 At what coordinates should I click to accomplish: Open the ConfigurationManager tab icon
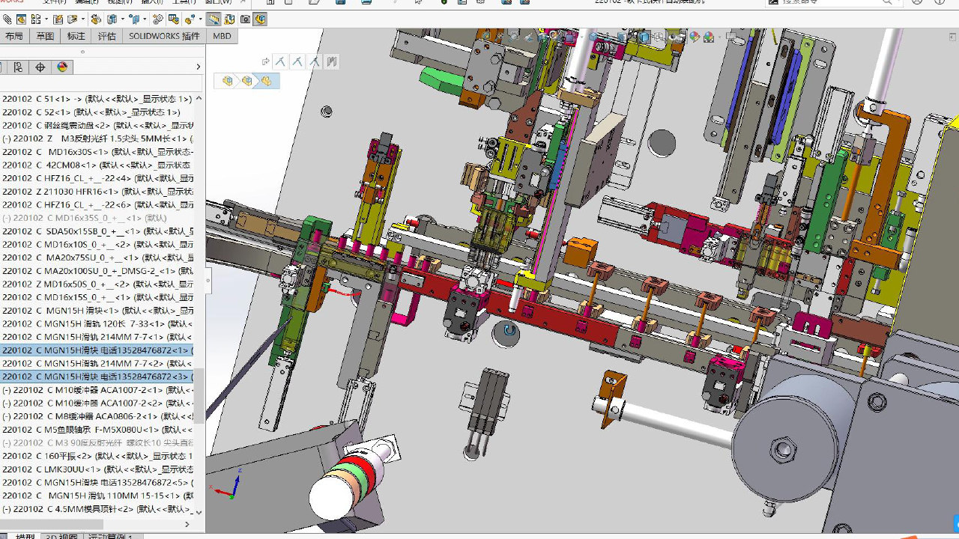tap(18, 67)
